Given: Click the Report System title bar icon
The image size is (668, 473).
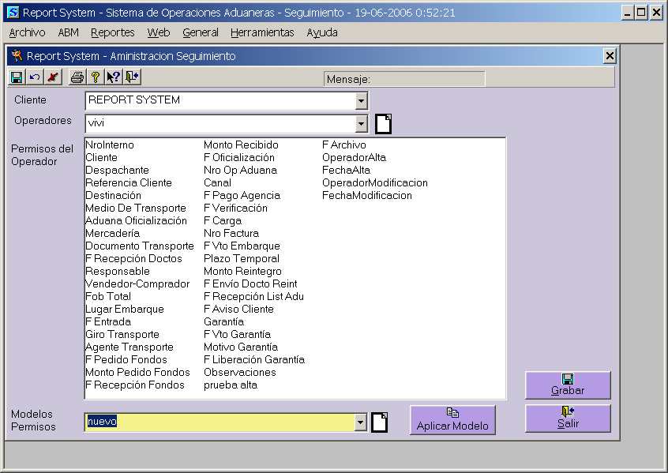Looking at the screenshot, I should (x=13, y=13).
